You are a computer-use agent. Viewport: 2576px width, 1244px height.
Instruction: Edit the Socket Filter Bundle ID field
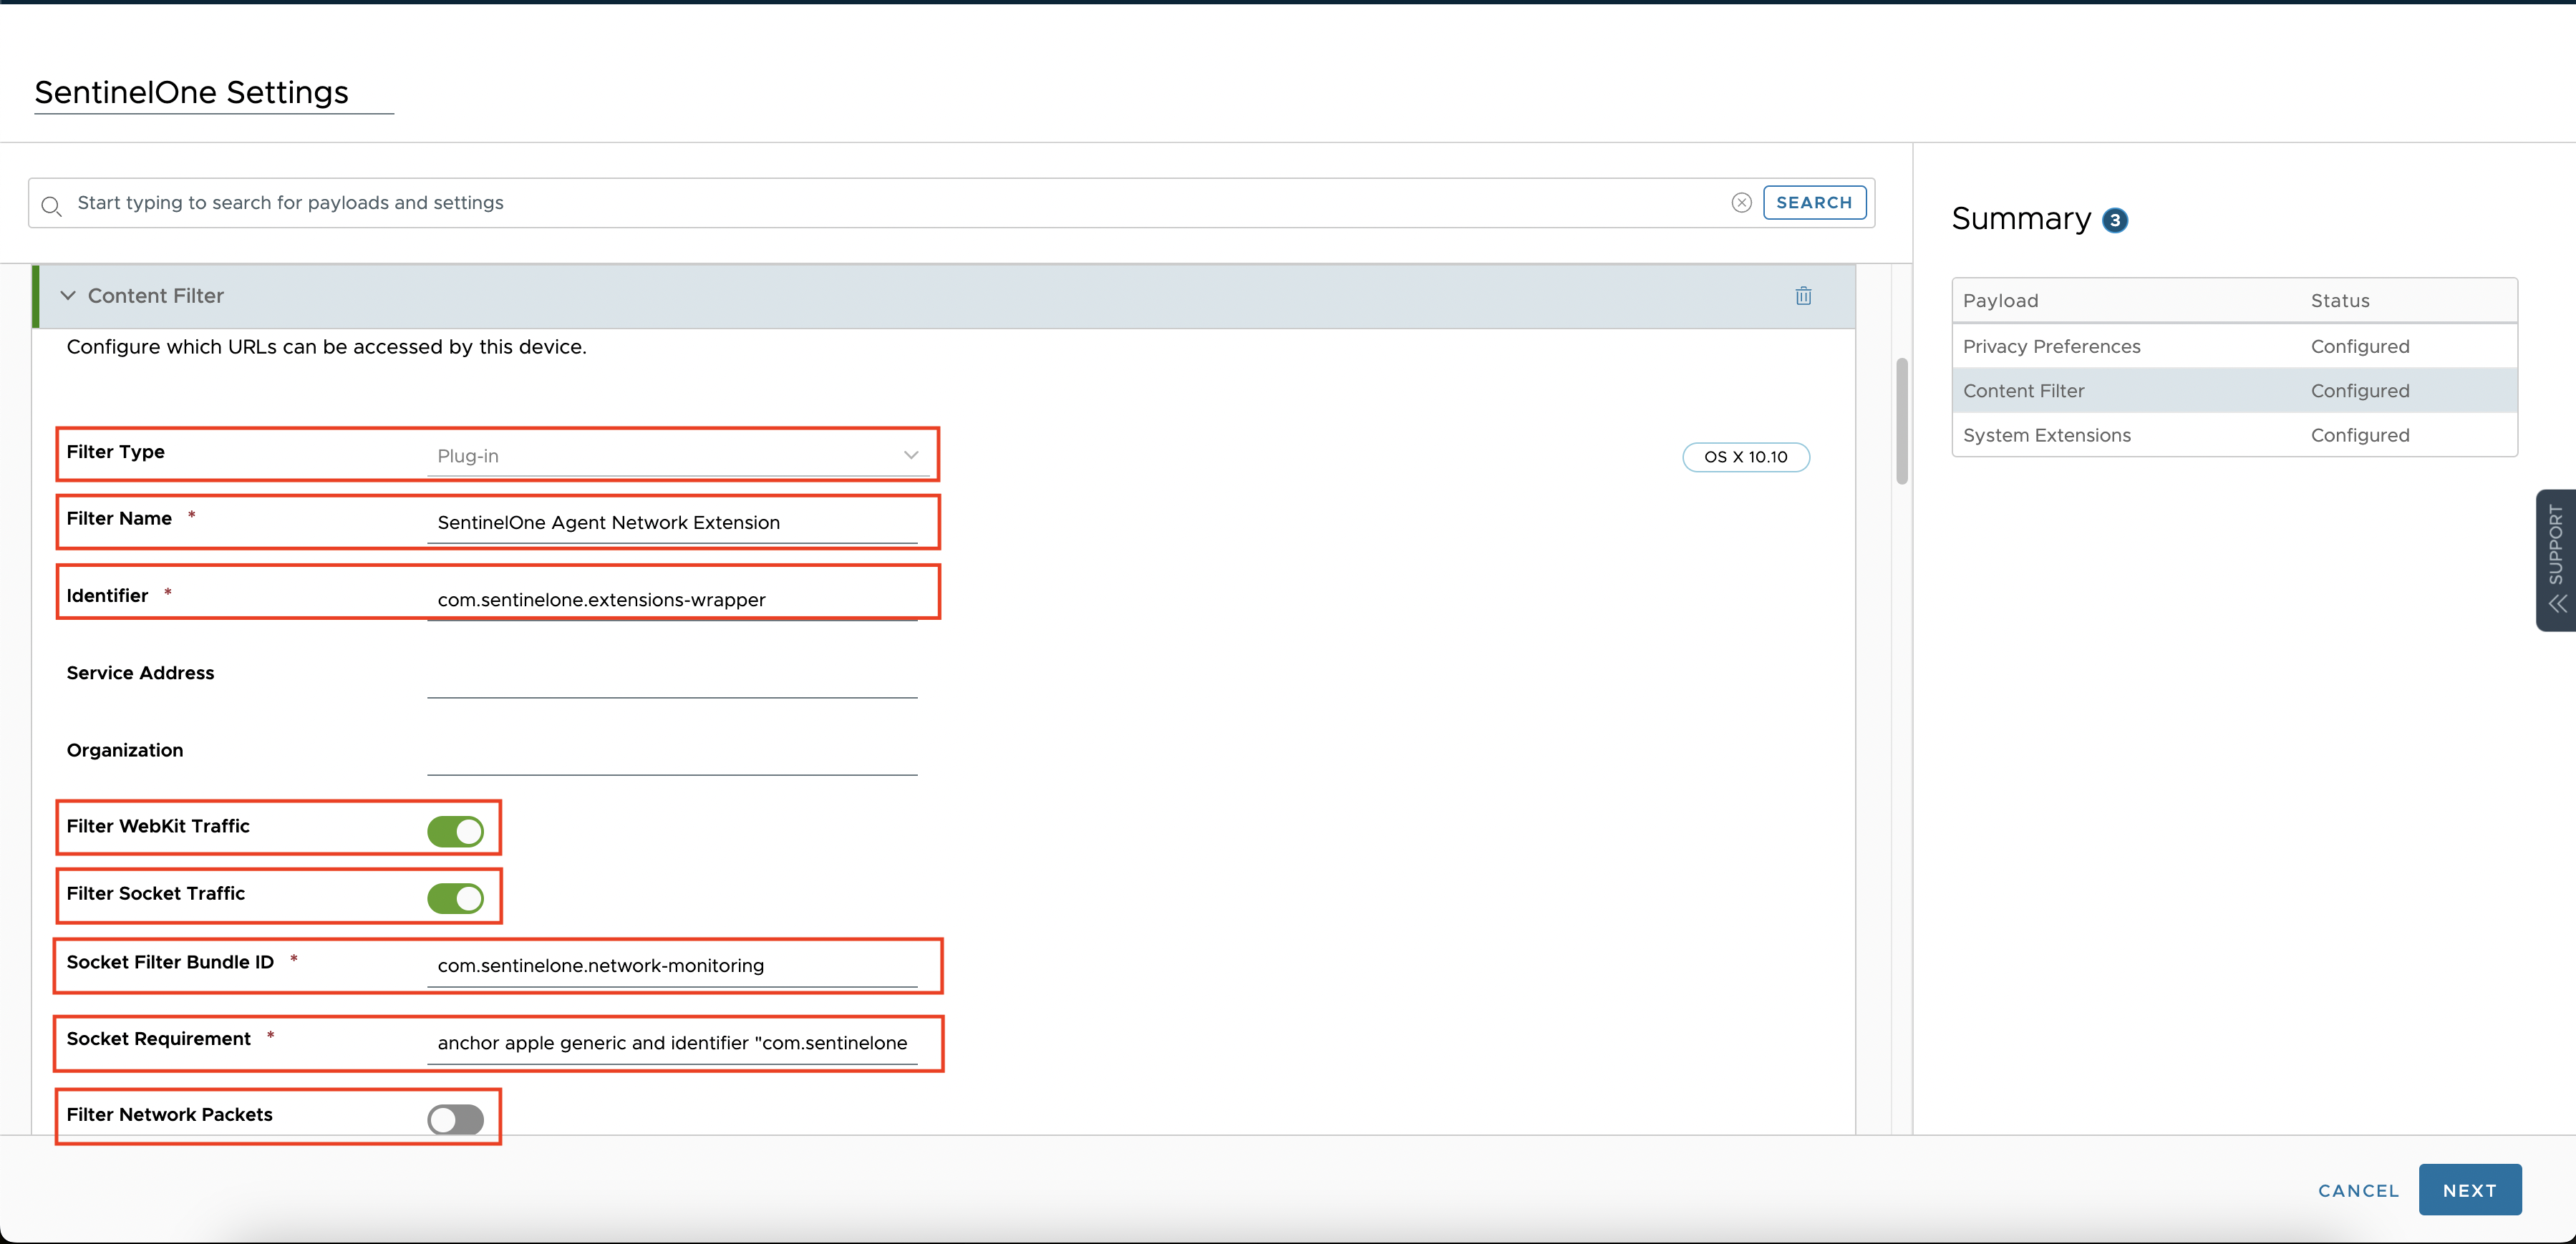672,966
